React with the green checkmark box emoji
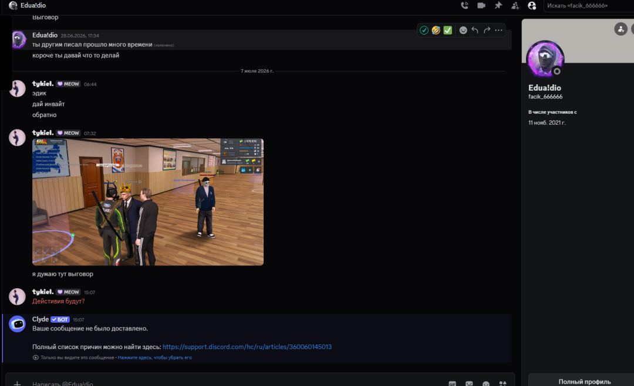634x386 pixels. click(x=447, y=30)
